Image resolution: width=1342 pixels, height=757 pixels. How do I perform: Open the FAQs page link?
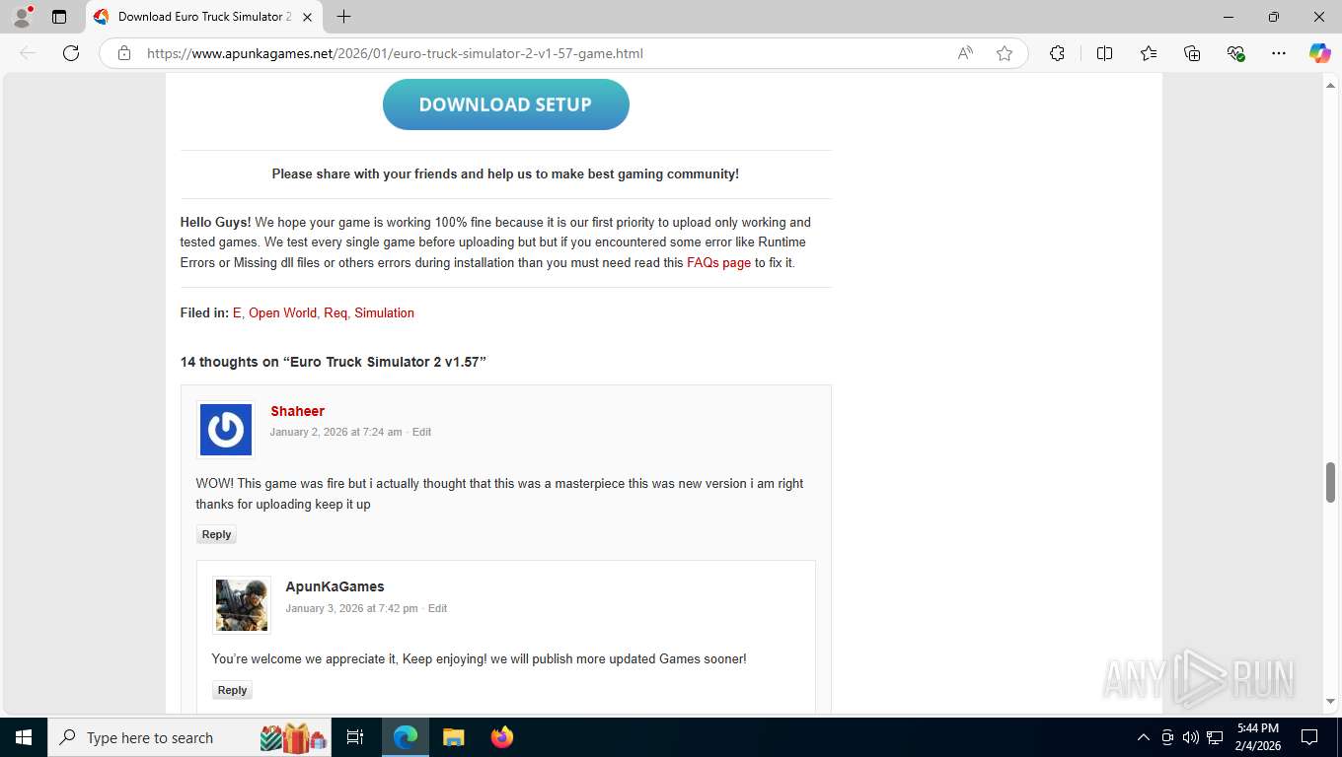[x=718, y=263]
